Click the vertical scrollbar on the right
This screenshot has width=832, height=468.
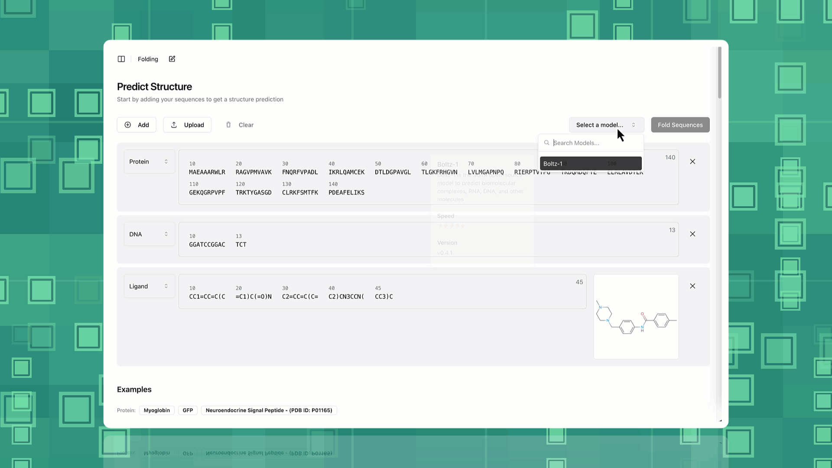coord(719,72)
